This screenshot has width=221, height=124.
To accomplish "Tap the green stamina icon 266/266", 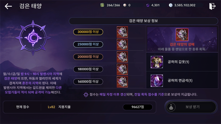I will 102,5.
